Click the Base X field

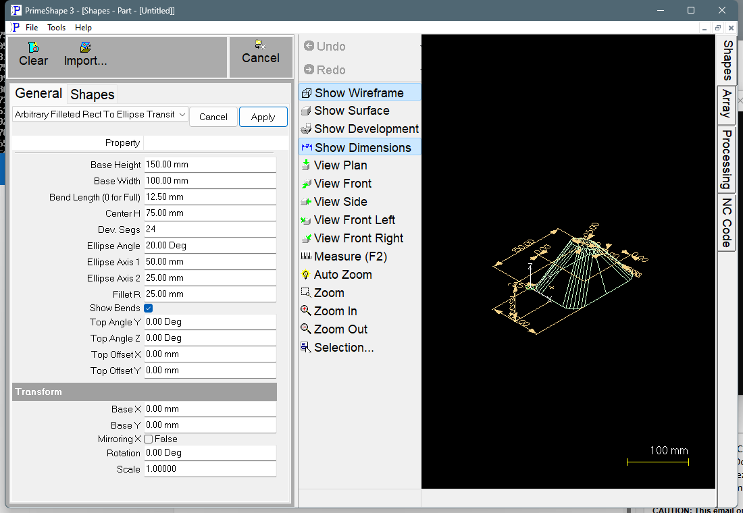tap(210, 409)
